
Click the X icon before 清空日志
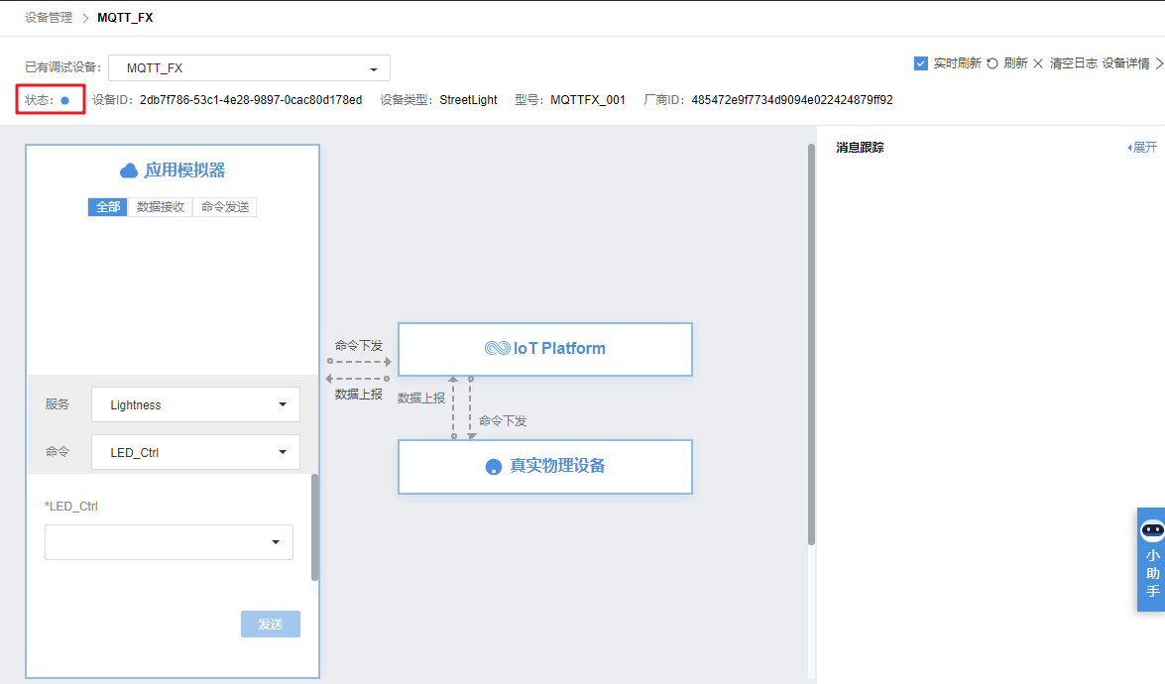pyautogui.click(x=1038, y=63)
